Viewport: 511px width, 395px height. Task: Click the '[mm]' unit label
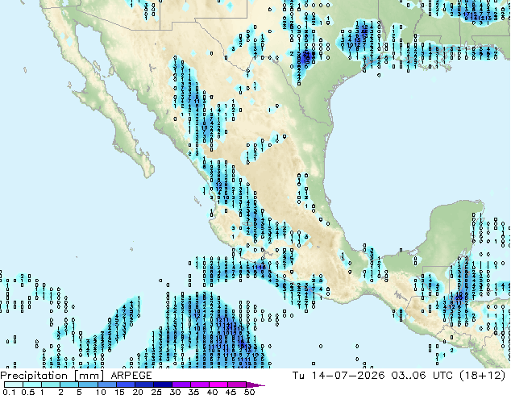tap(89, 376)
